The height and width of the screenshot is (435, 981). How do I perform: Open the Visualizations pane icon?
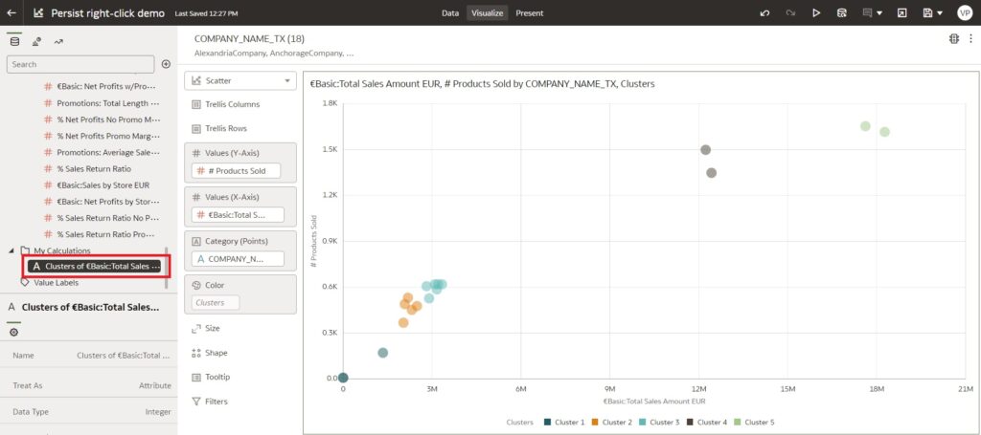(x=37, y=42)
